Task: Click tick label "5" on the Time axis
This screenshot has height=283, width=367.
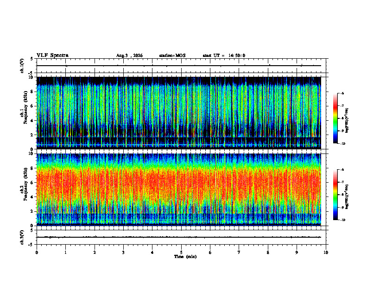Action: 181,252
